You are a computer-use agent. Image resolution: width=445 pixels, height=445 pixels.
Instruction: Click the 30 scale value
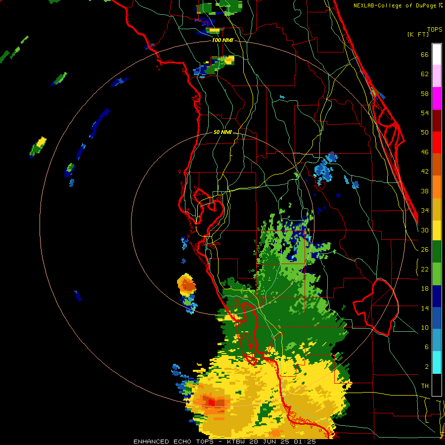coord(425,230)
